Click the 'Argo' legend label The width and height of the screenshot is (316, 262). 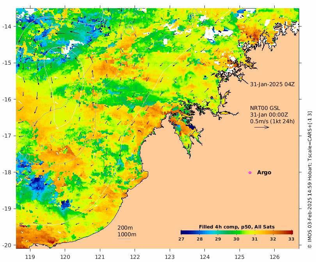[x=264, y=173]
